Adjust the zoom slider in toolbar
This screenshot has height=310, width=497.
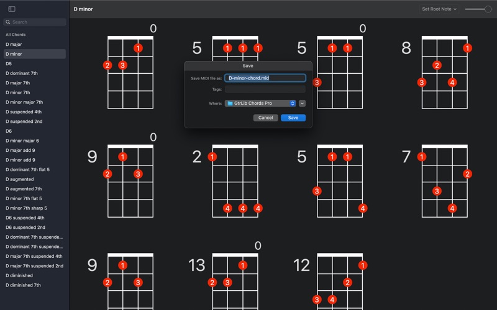click(x=487, y=9)
